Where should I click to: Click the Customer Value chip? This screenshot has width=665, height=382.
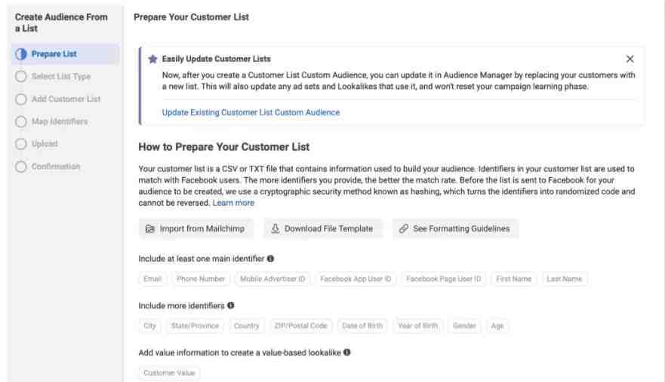(x=170, y=373)
